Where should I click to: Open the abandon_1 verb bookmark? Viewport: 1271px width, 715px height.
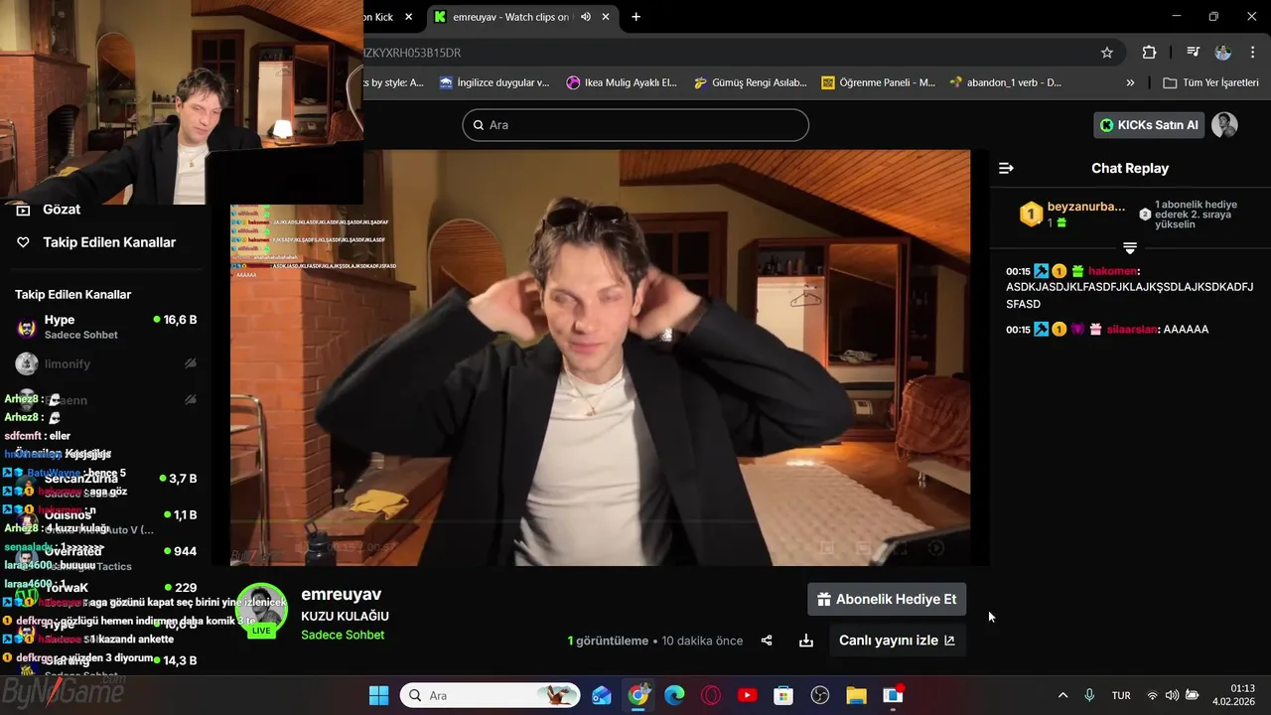click(1006, 82)
